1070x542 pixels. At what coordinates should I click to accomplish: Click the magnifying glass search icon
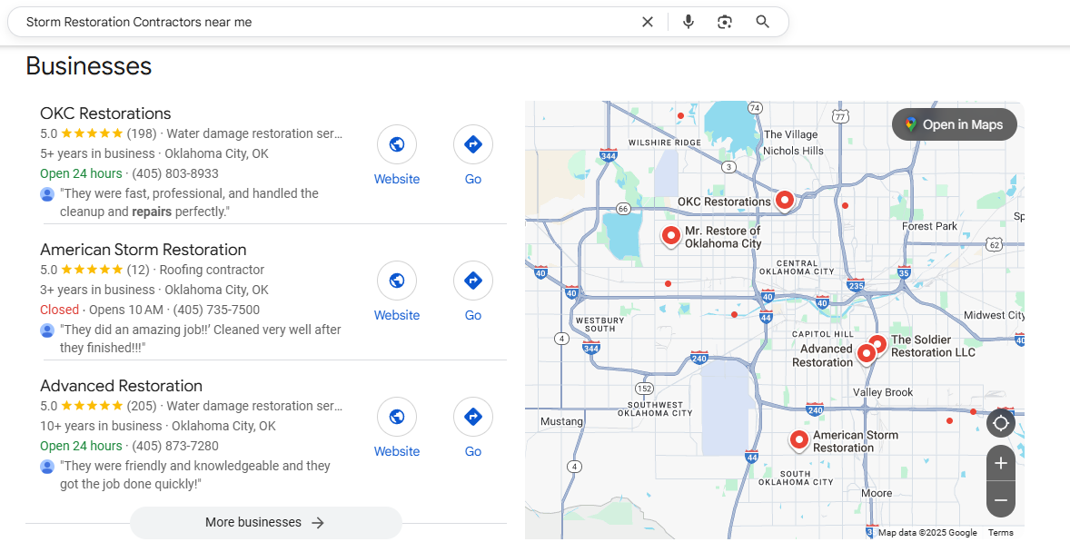763,22
